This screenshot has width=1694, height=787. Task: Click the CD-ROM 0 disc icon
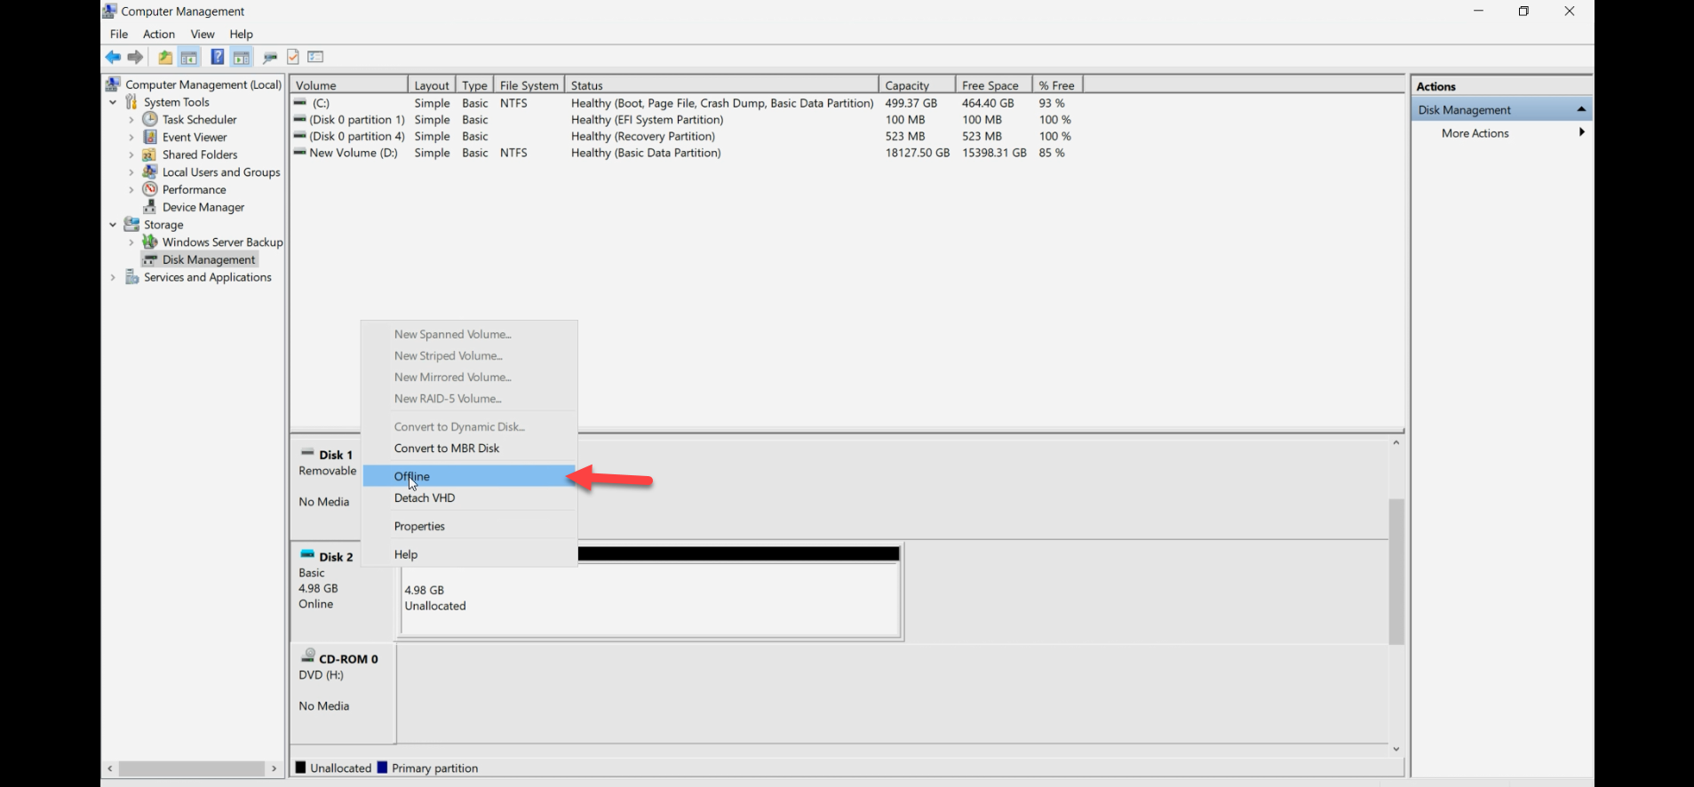[308, 656]
